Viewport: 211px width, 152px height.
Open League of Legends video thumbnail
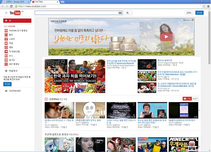tap(147, 65)
